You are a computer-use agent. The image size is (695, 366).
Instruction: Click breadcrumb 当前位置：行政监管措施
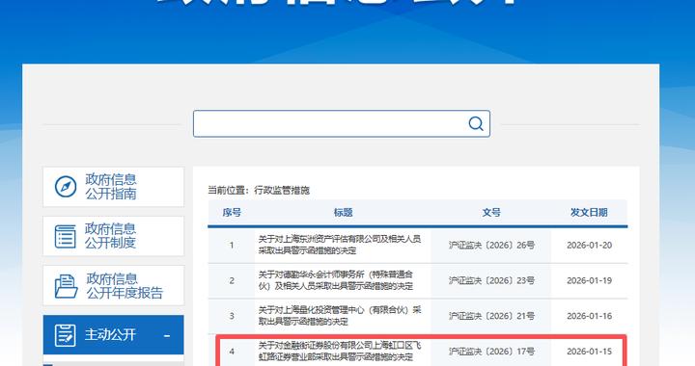tap(259, 191)
